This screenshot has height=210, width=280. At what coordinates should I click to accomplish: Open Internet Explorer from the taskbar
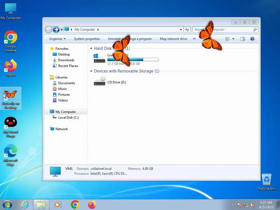click(24, 205)
